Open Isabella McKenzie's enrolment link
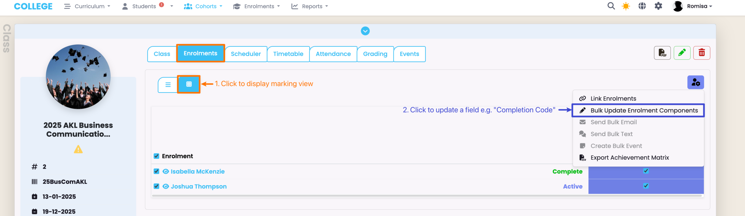Screen dimensions: 745x216 197,171
